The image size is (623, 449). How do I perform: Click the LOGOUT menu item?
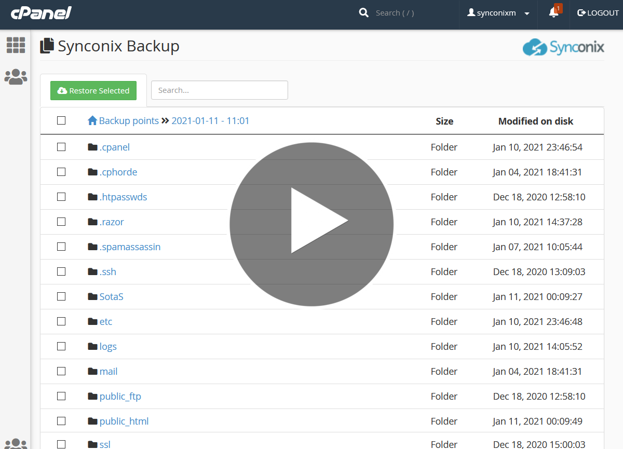(598, 13)
